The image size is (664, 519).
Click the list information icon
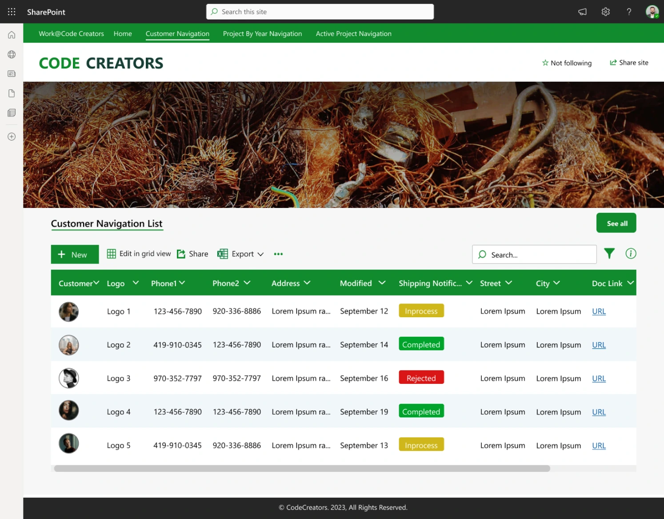click(630, 254)
